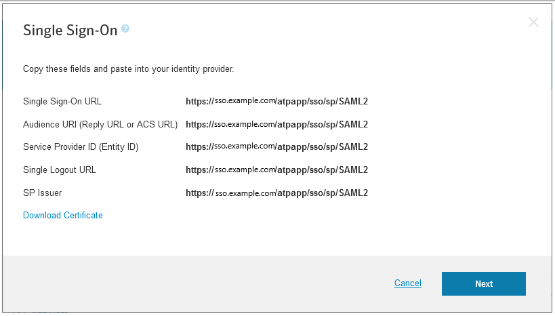
Task: Click "identity provider" in the instruction sentence
Action: pos(205,69)
